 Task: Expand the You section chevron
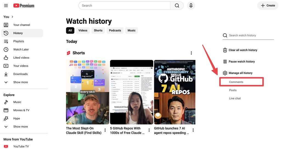coord(12,17)
